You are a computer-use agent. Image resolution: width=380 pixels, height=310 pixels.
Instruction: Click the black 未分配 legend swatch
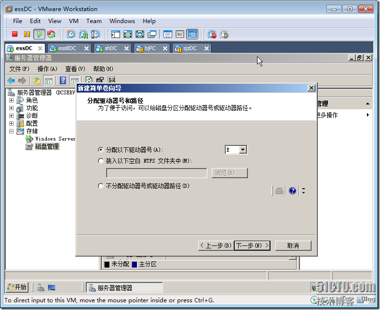tap(107, 264)
